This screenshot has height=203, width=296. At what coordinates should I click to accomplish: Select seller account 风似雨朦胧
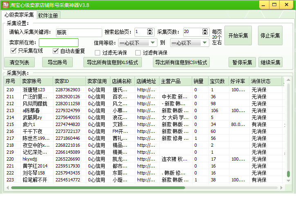(x=35, y=104)
